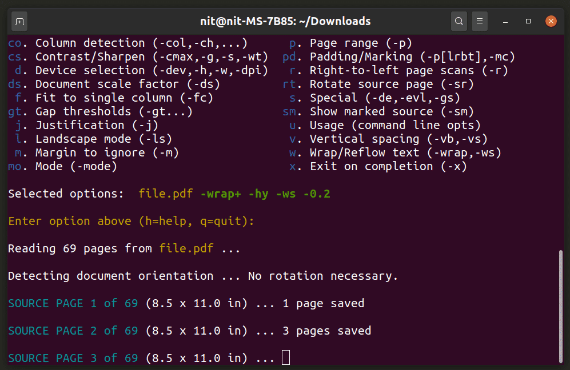
Task: Click the green -wrap+ option text
Action: [221, 194]
